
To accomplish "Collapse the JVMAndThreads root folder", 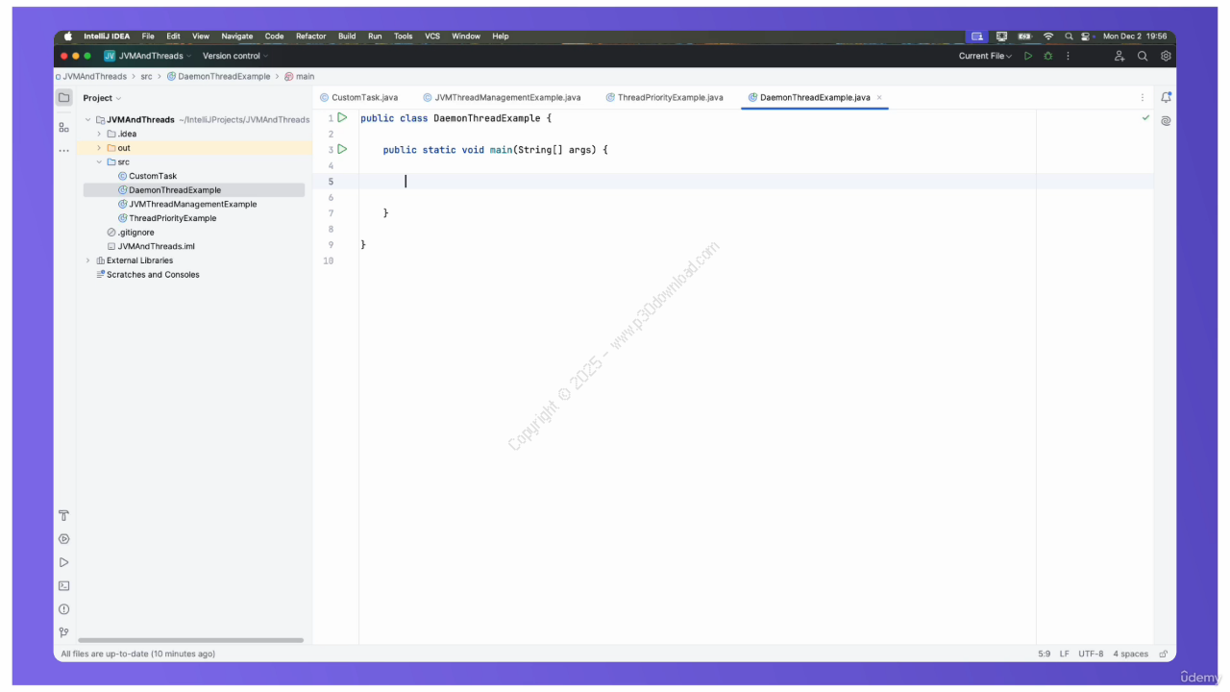I will click(x=88, y=120).
